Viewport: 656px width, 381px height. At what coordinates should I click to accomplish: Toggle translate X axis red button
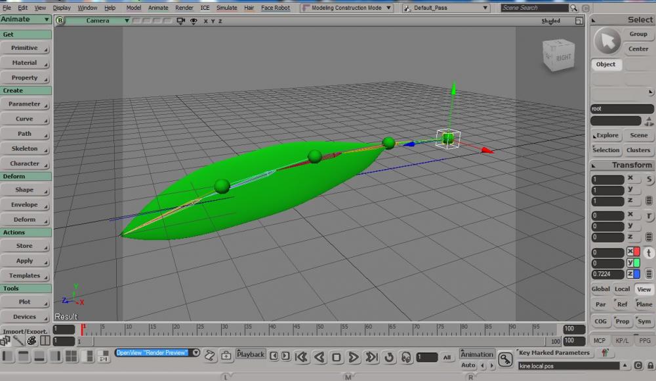(634, 252)
